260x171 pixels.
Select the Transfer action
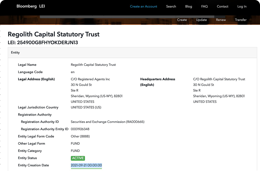(240, 20)
